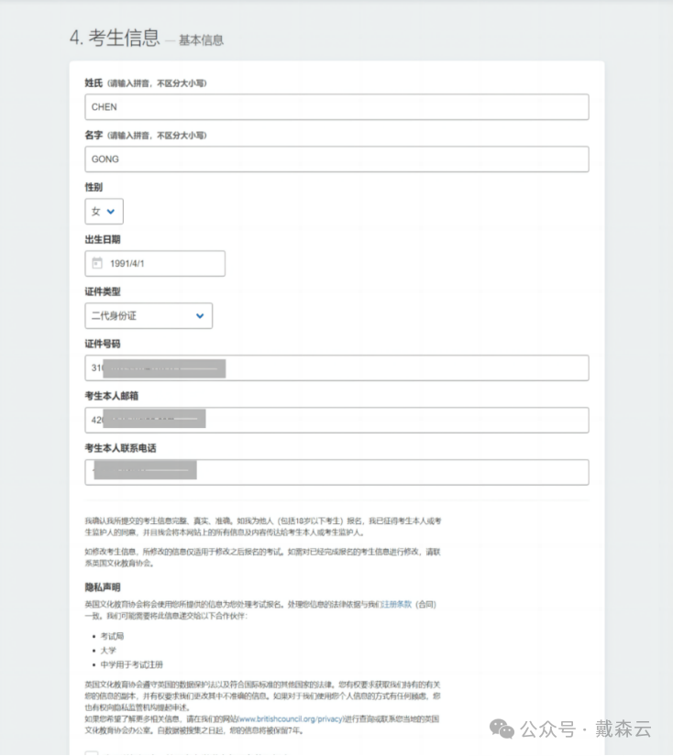Open the 性别 dropdown showing 女
Image resolution: width=673 pixels, height=756 pixels.
(x=105, y=211)
